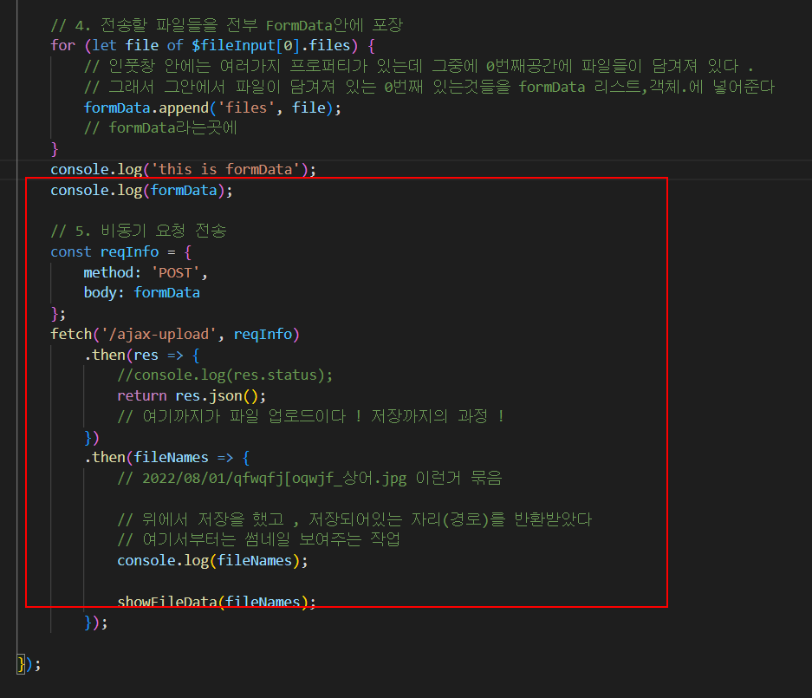Viewport: 812px width, 698px height.
Task: Click the comment containing 2022/08/01 path
Action: click(309, 478)
